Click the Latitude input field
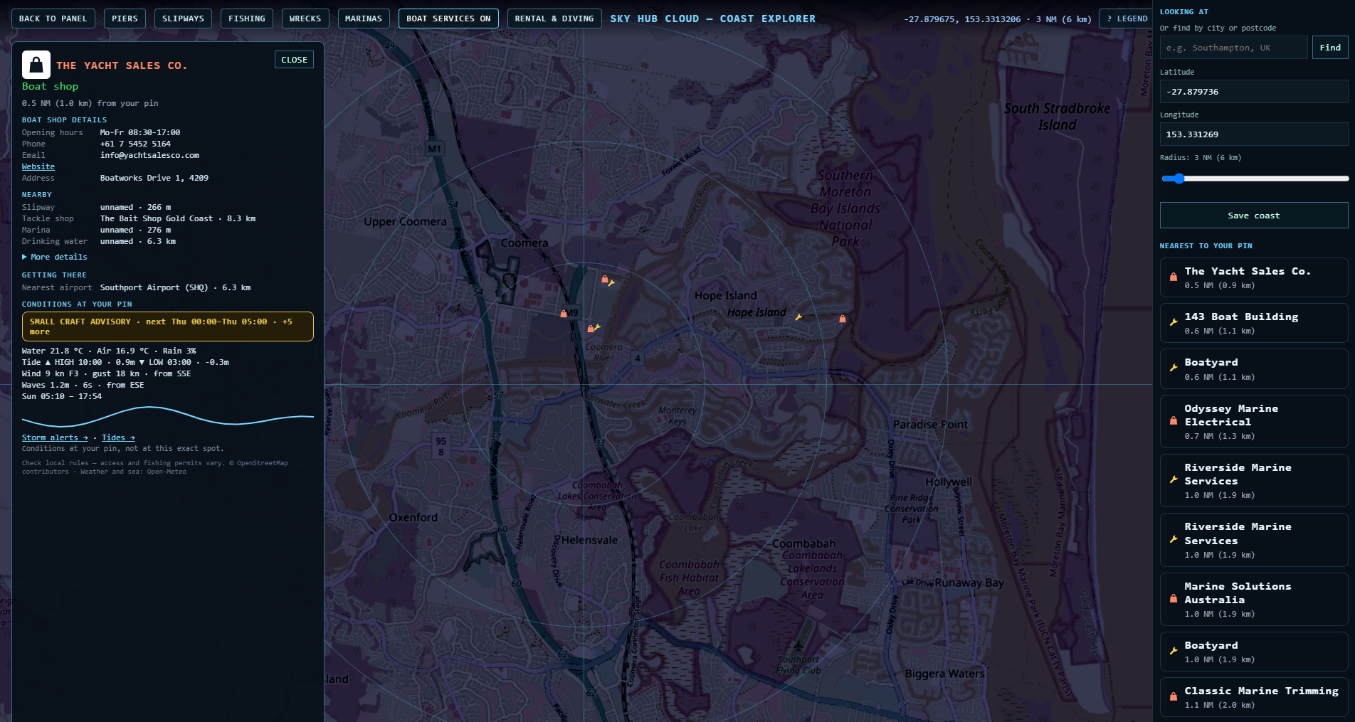The image size is (1355, 722). 1254,92
